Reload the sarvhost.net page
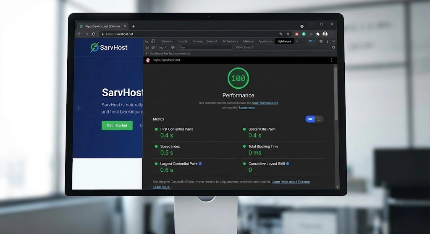Image resolution: width=430 pixels, height=234 pixels. pos(94,34)
